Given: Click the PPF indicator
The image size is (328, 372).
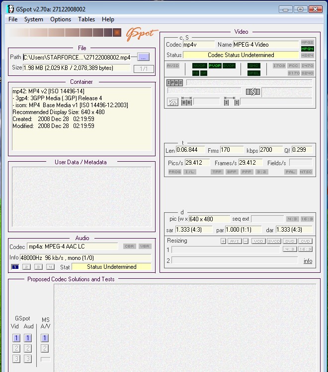Looking at the screenshot, I should 246,172.
